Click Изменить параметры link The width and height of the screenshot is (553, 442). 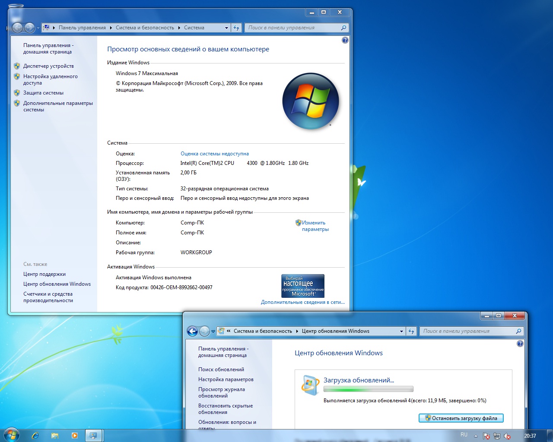pyautogui.click(x=315, y=226)
